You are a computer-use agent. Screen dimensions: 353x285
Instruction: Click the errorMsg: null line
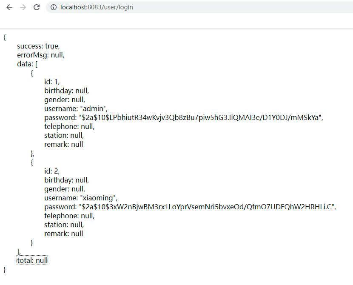click(41, 54)
